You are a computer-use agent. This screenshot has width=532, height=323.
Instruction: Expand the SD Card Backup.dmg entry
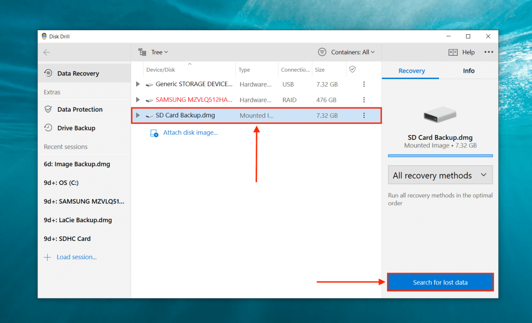pyautogui.click(x=137, y=115)
